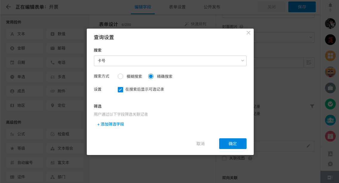Open the red calendar app icon
The width and height of the screenshot is (339, 183).
(x=330, y=136)
